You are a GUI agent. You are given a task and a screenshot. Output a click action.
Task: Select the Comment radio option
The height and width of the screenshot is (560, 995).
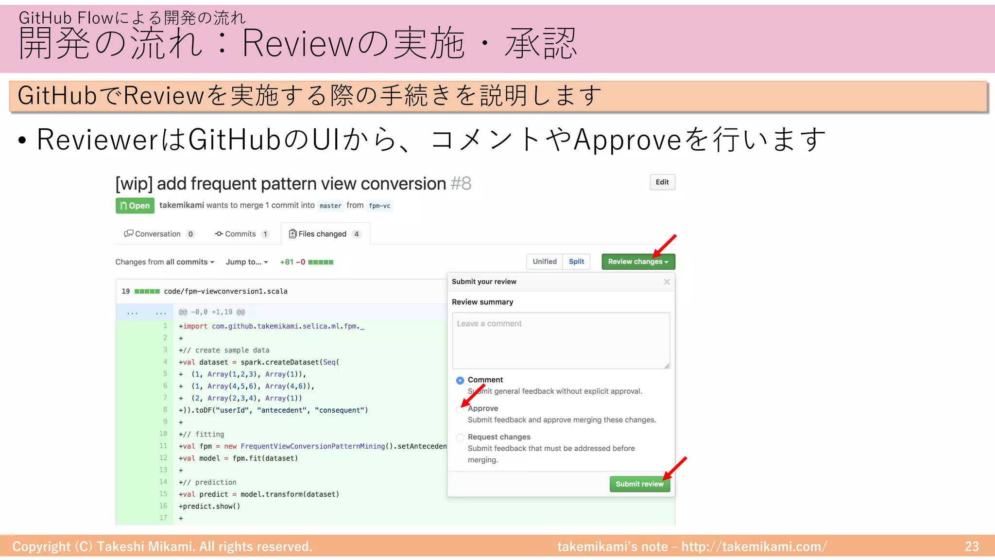(x=460, y=381)
